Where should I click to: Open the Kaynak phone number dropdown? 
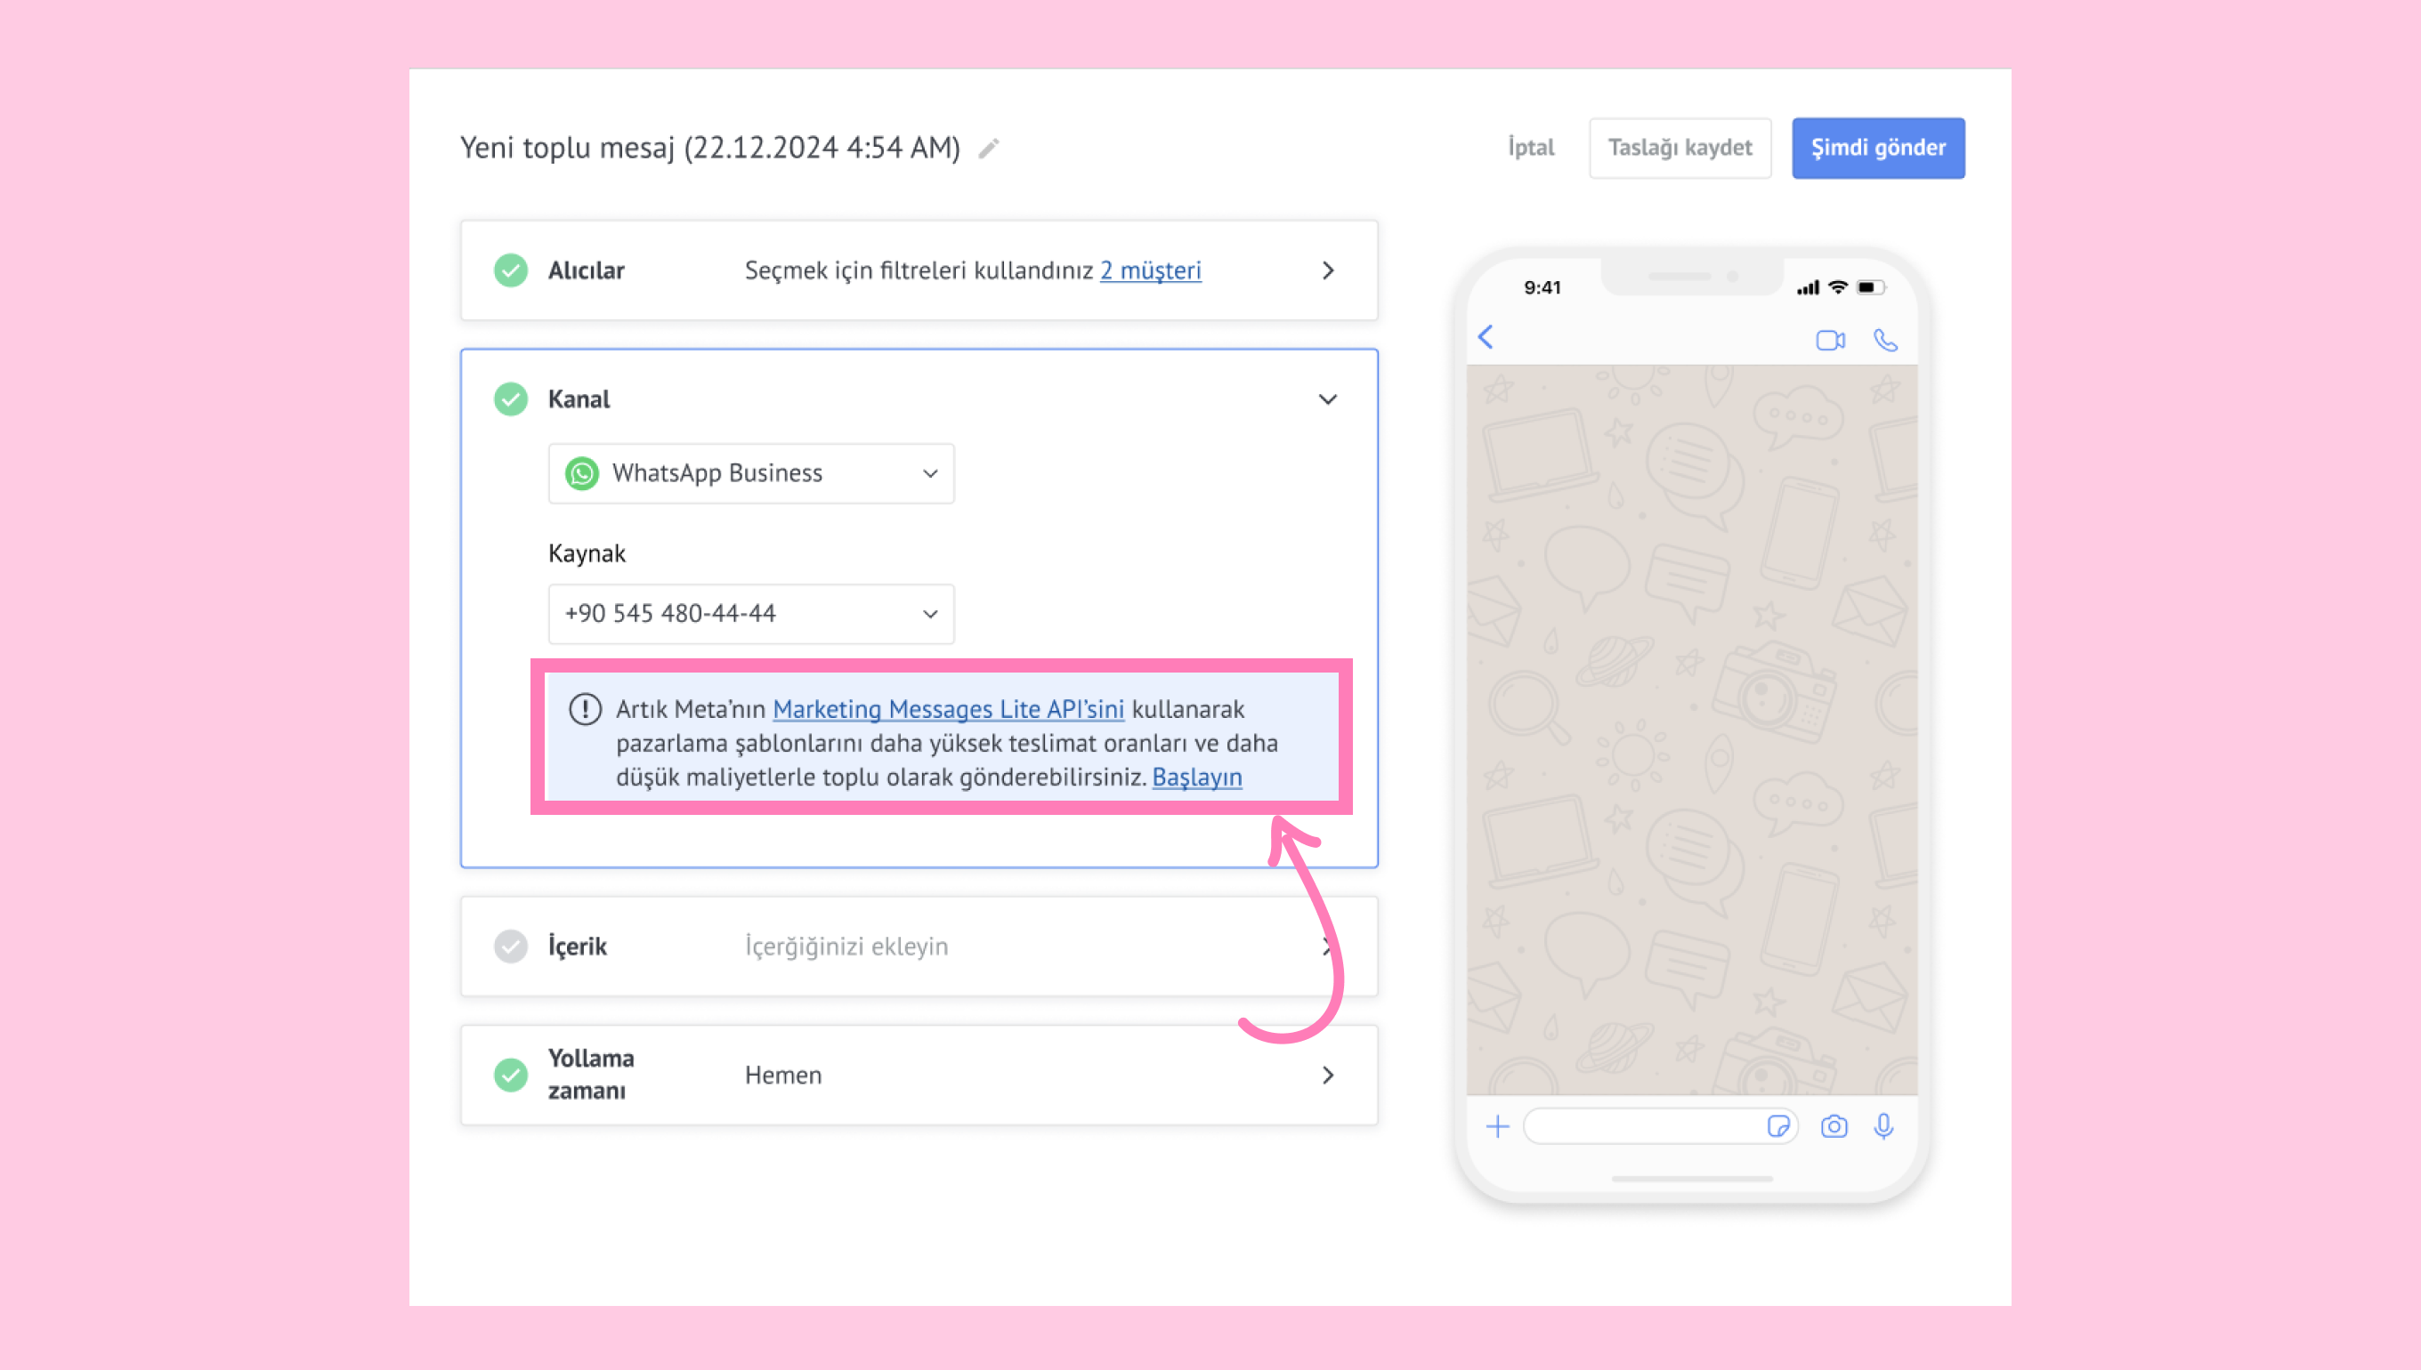pos(751,614)
